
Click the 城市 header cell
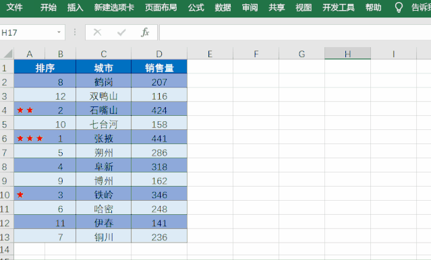click(x=104, y=67)
